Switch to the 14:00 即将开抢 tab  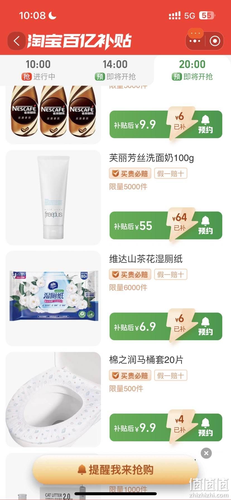coord(115,70)
